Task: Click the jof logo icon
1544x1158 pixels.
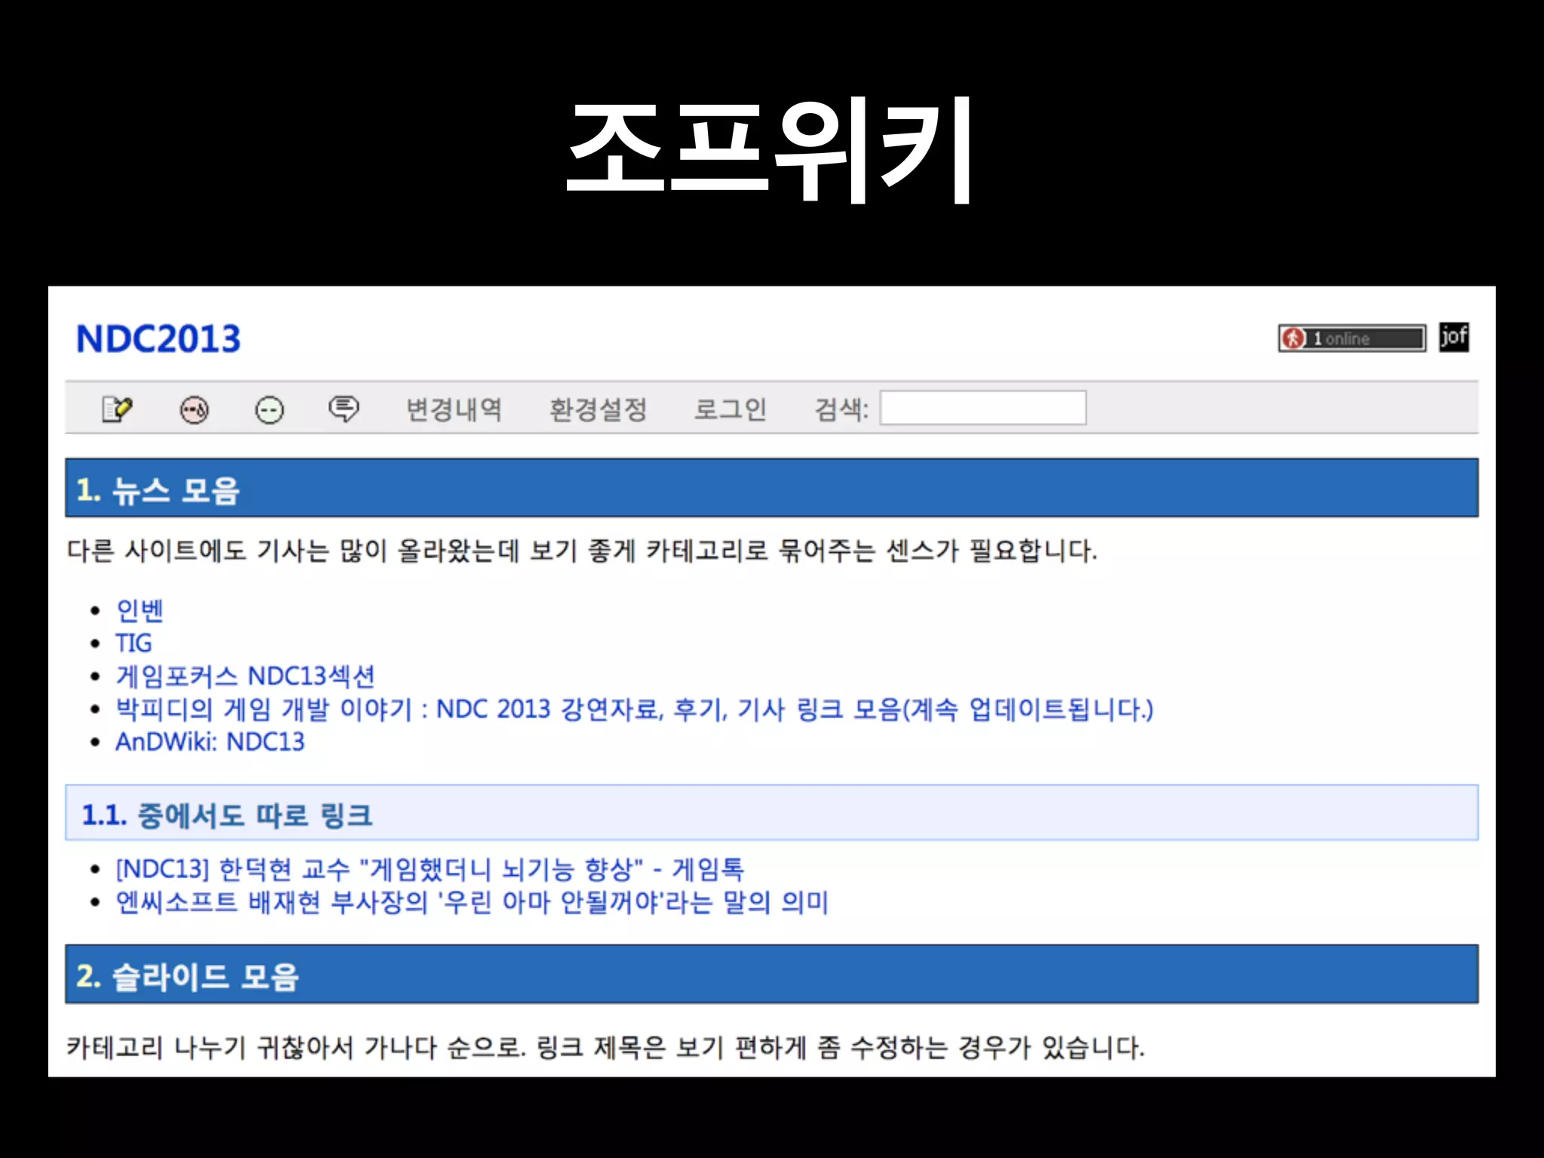Action: [x=1454, y=337]
